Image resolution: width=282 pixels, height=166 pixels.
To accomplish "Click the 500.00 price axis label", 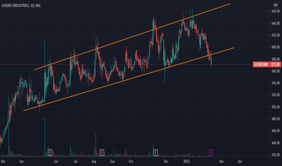I will click(276, 107).
